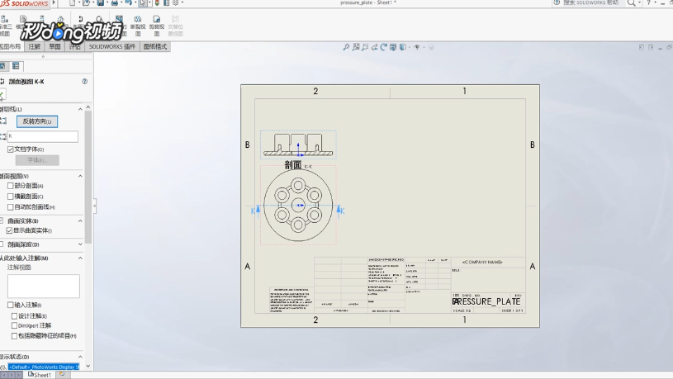Image resolution: width=673 pixels, height=379 pixels.
Task: Click the Crop View (剪裁视图) tool
Action: [157, 26]
